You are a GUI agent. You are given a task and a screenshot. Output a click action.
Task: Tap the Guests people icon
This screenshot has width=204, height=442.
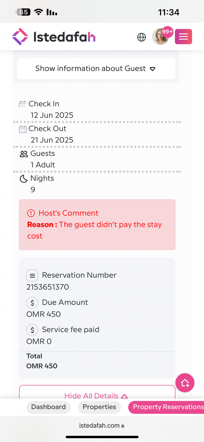pos(24,154)
